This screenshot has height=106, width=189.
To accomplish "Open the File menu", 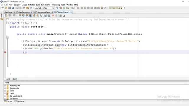I will pos(2,5).
